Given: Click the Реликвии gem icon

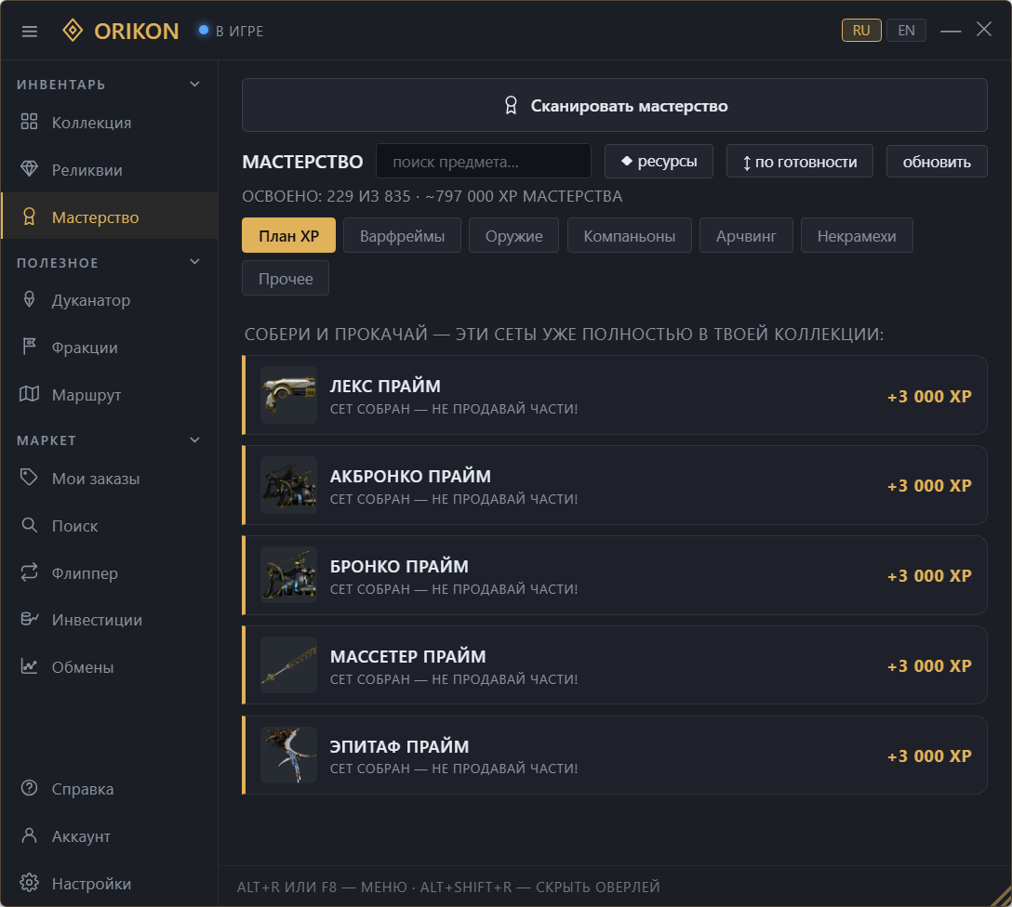Looking at the screenshot, I should coord(29,169).
